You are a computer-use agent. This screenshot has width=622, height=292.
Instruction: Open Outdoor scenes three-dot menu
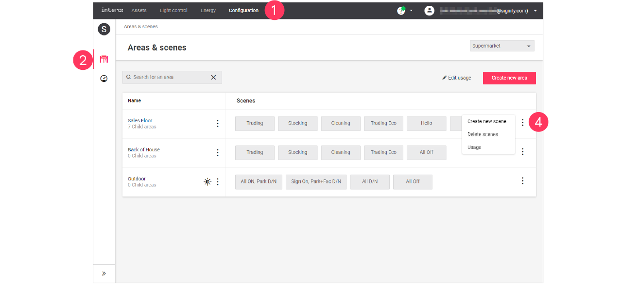click(x=522, y=181)
